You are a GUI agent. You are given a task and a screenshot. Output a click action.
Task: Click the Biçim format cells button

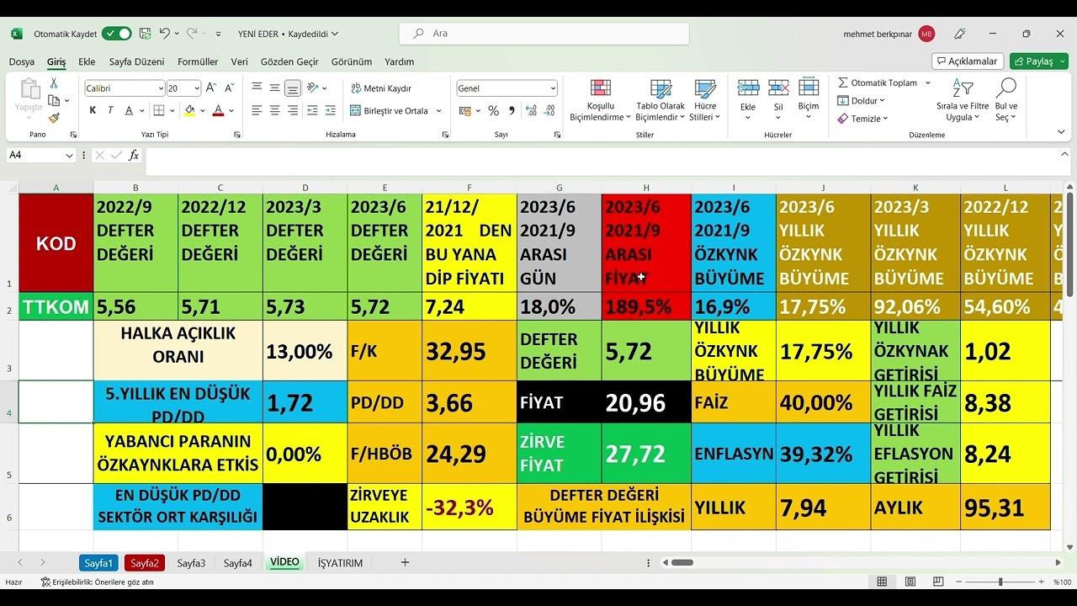coord(809,101)
